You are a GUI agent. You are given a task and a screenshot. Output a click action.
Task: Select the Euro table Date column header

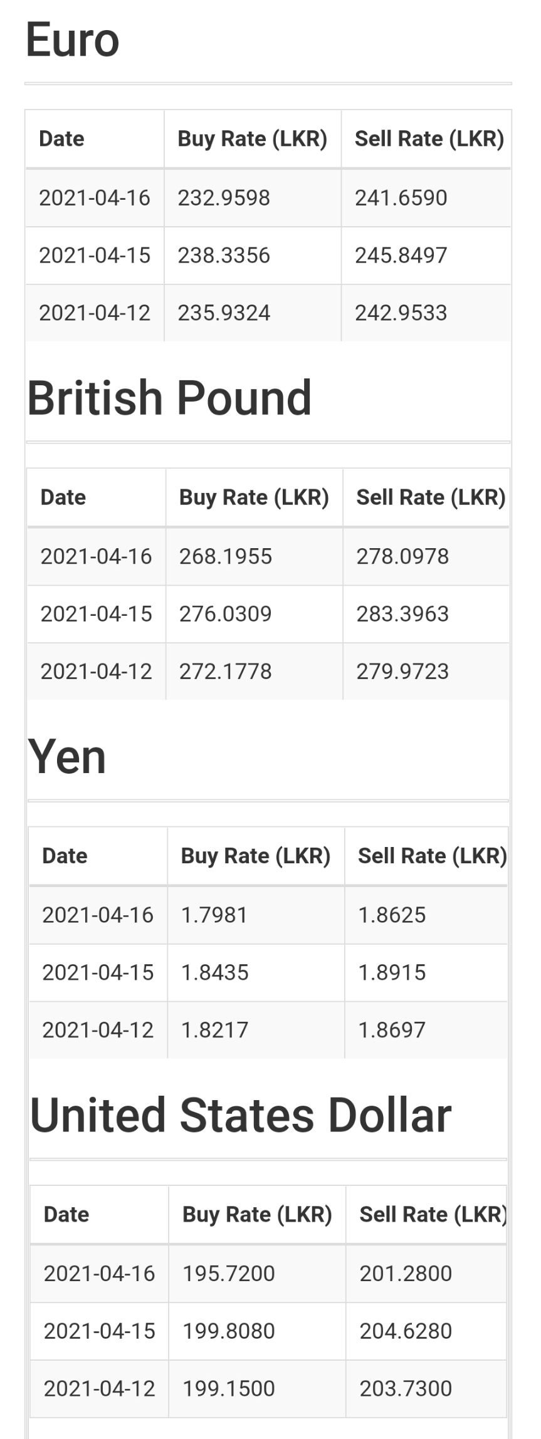[61, 138]
